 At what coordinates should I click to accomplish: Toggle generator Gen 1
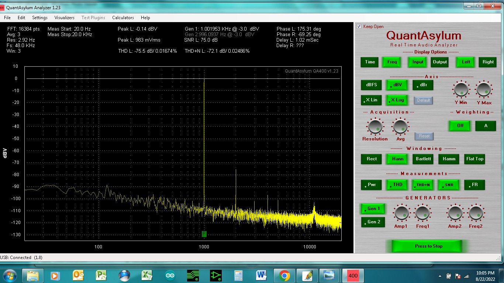tap(373, 209)
